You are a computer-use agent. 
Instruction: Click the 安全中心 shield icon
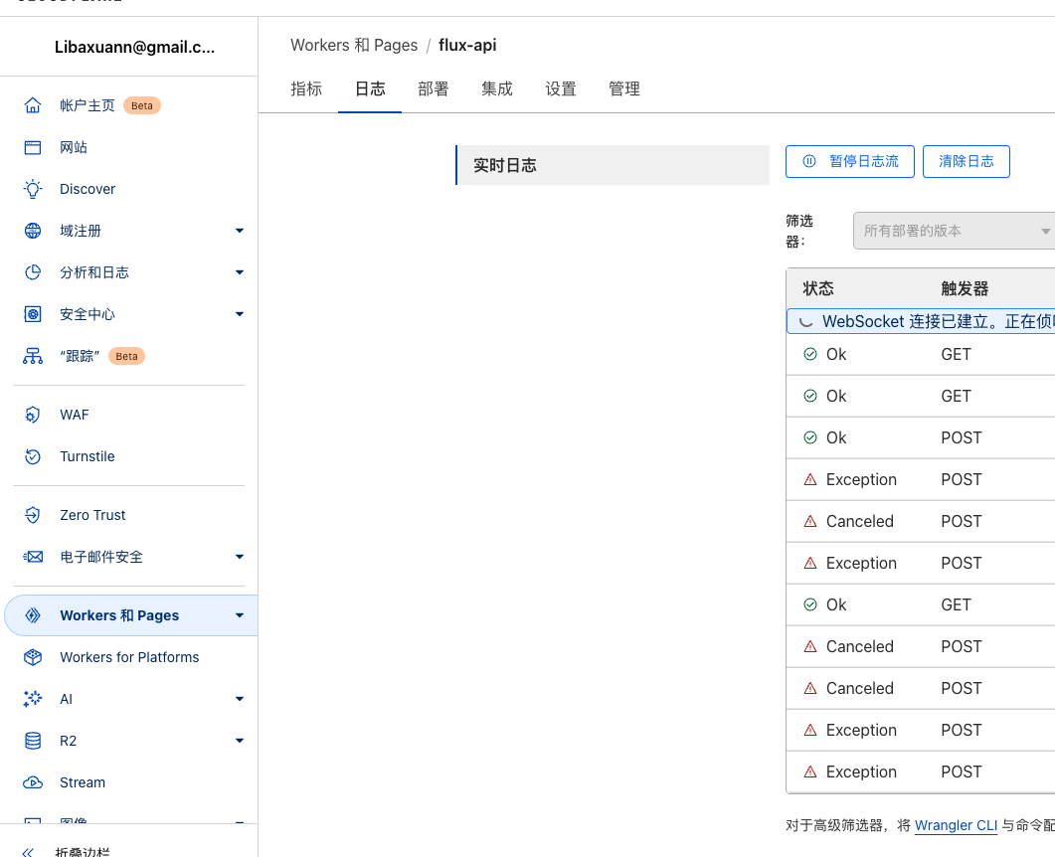pyautogui.click(x=33, y=314)
